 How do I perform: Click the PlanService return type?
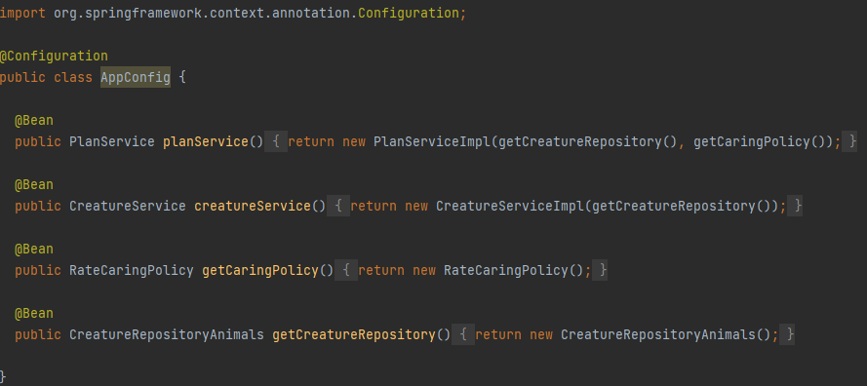pos(112,141)
